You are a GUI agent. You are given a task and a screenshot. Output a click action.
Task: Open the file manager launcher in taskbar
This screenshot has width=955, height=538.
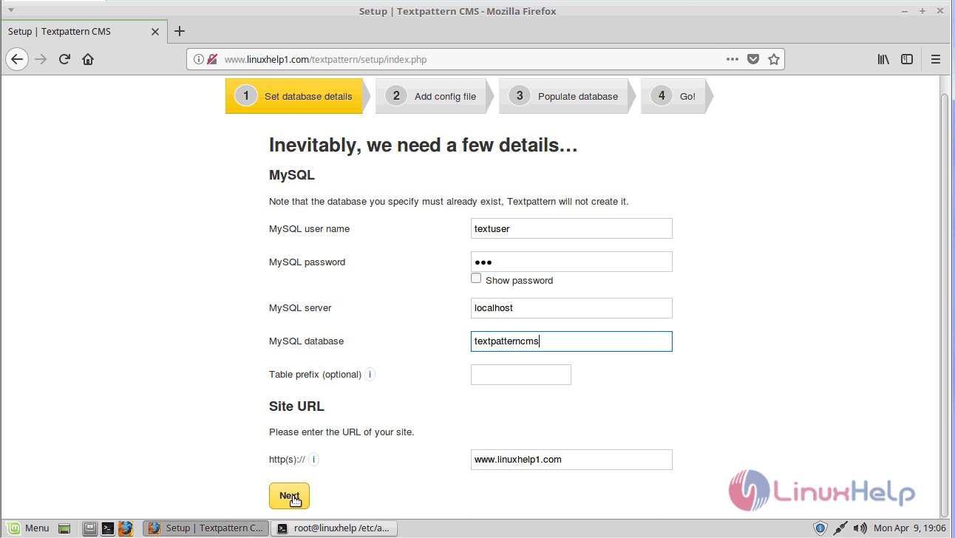(x=90, y=528)
